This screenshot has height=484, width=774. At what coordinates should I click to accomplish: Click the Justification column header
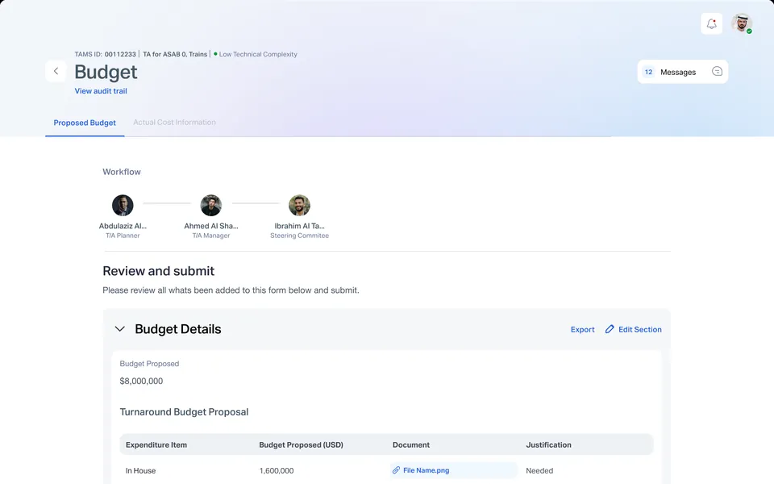pos(548,444)
